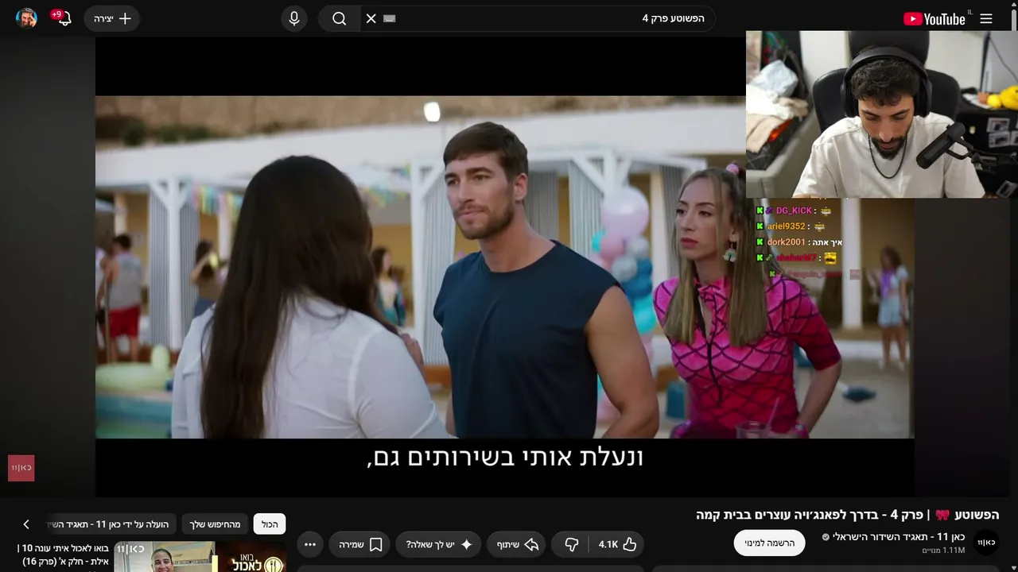Image resolution: width=1018 pixels, height=572 pixels.
Task: Save the video with שמירה
Action: (x=359, y=544)
